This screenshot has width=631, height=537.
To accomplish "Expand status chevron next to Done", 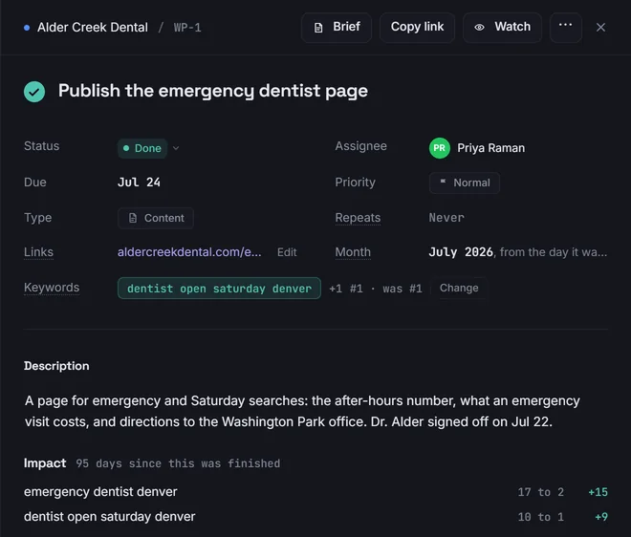I will [x=176, y=148].
